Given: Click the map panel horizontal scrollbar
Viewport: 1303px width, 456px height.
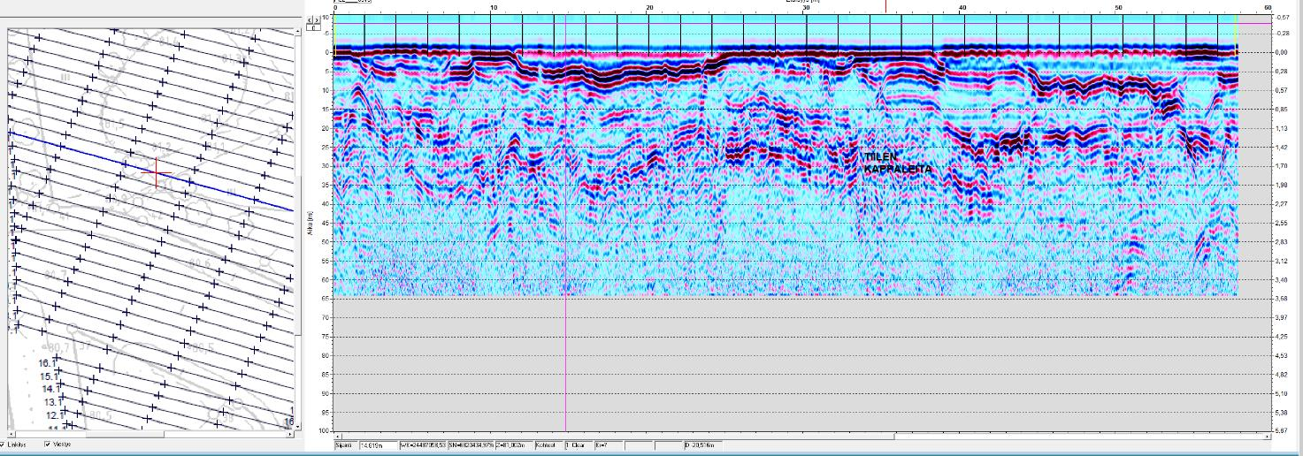Looking at the screenshot, I should 150,434.
